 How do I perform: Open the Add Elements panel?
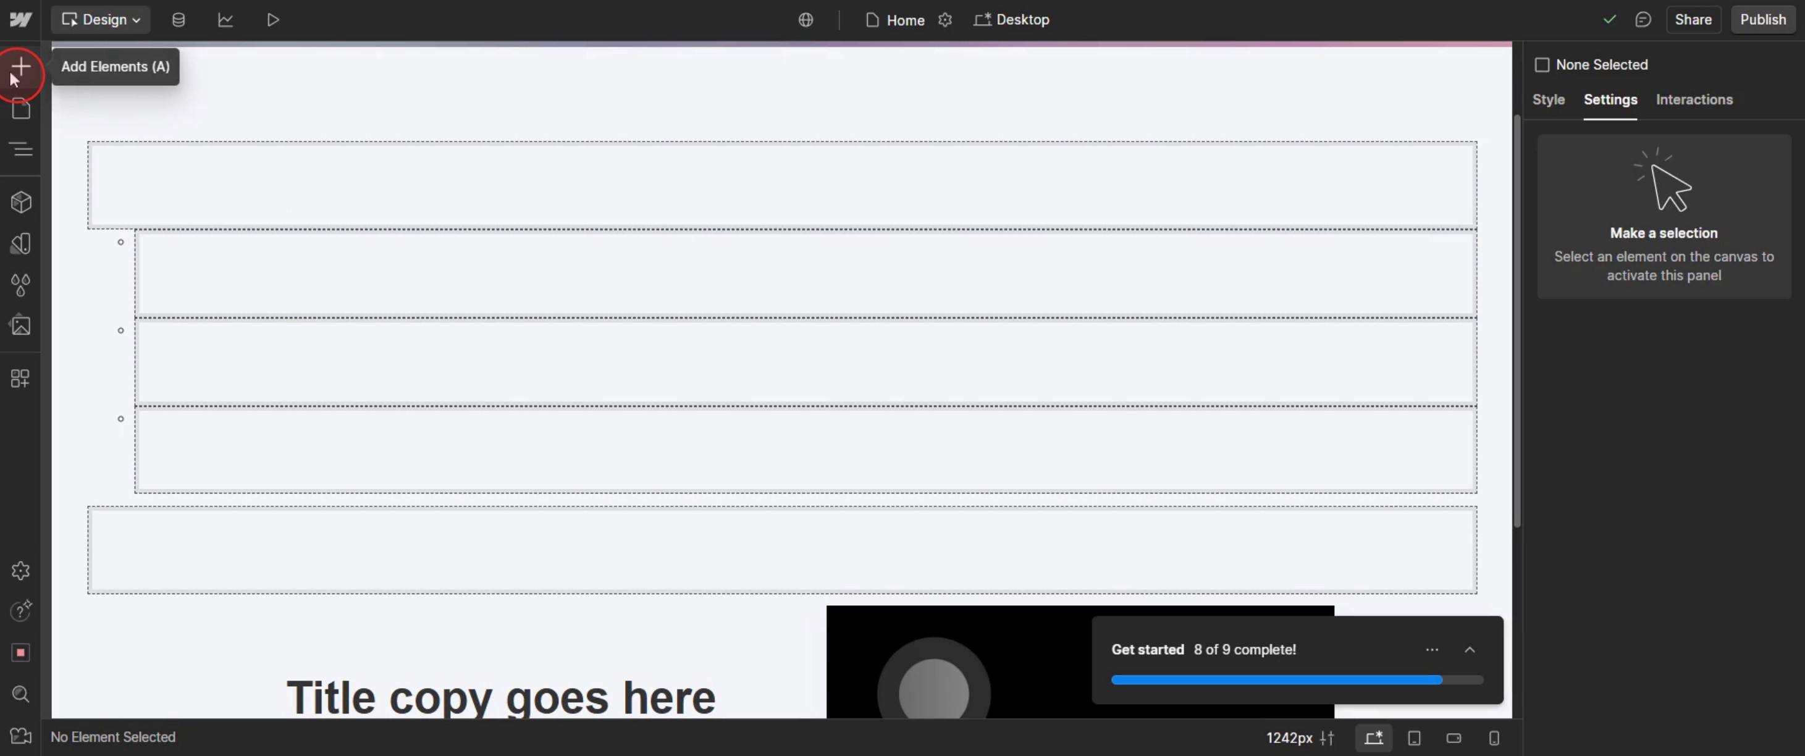pos(21,67)
